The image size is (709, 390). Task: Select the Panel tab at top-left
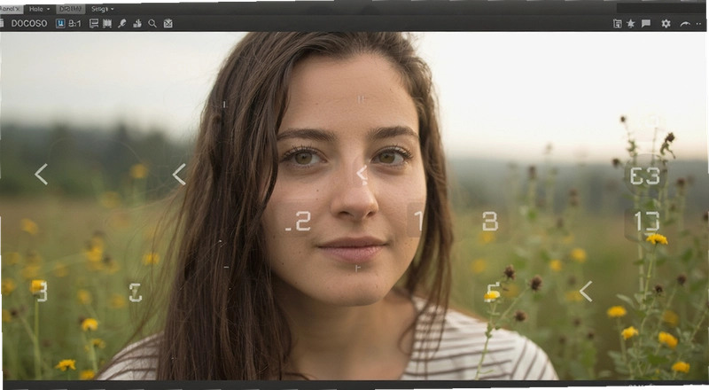pyautogui.click(x=11, y=9)
